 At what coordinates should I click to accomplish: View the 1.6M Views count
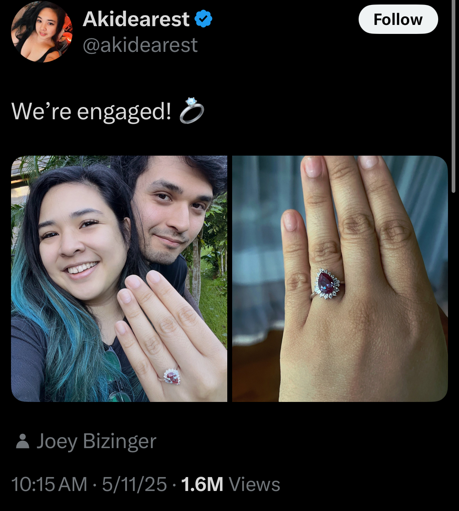point(231,484)
